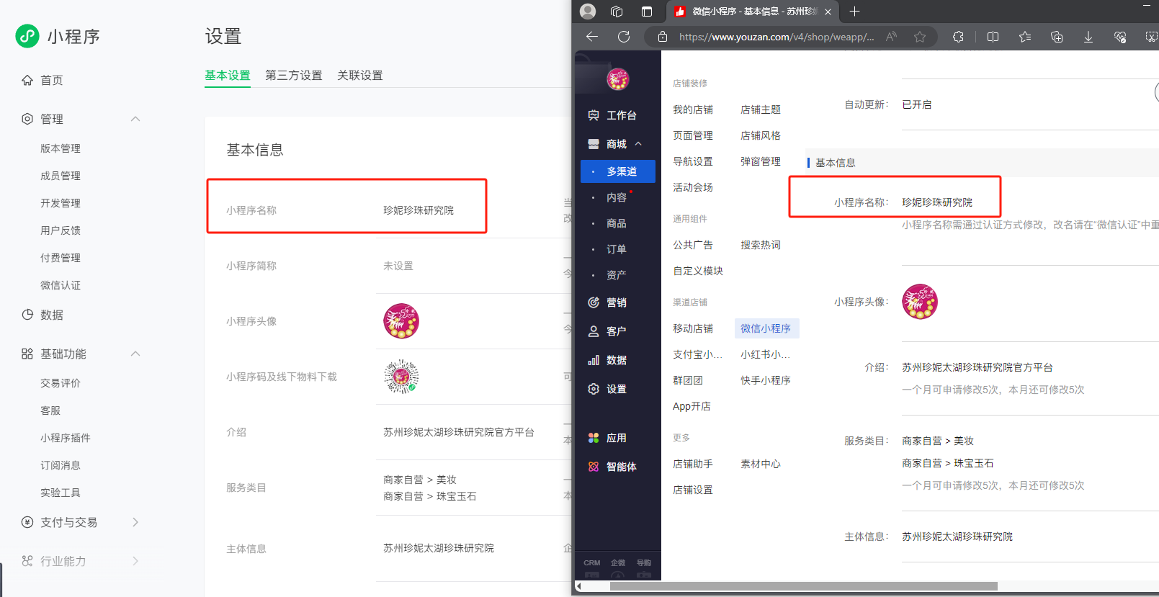Open a new browser tab
This screenshot has height=597, width=1159.
[854, 12]
